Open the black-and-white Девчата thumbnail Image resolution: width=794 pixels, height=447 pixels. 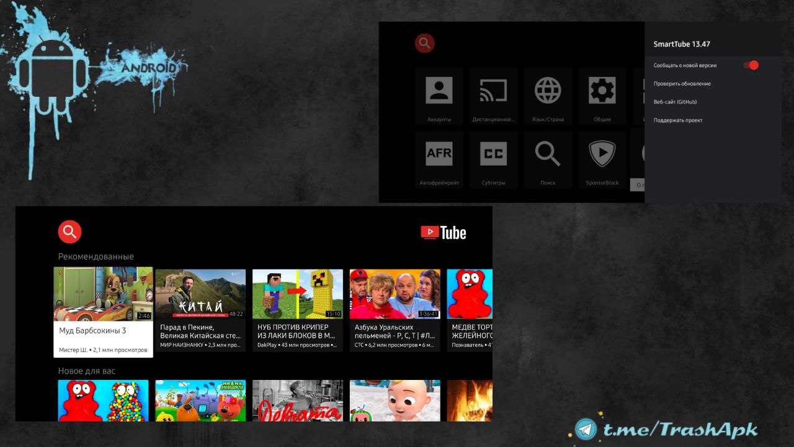coord(298,400)
